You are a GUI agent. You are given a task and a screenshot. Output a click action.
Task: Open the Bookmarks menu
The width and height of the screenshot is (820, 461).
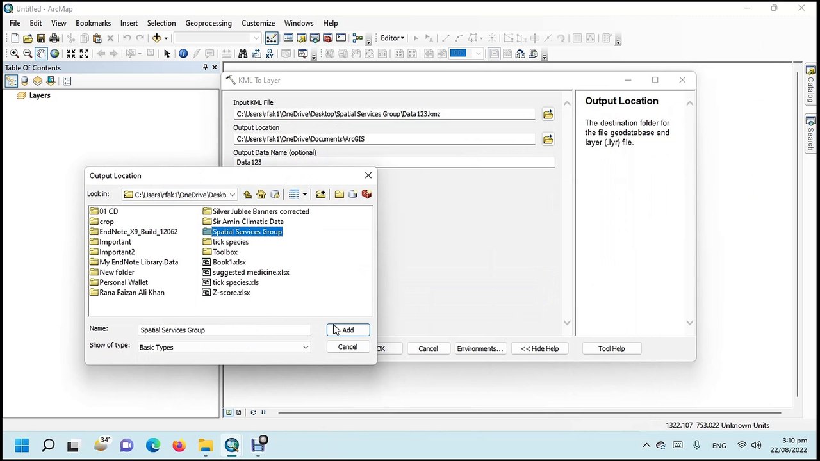(x=94, y=23)
